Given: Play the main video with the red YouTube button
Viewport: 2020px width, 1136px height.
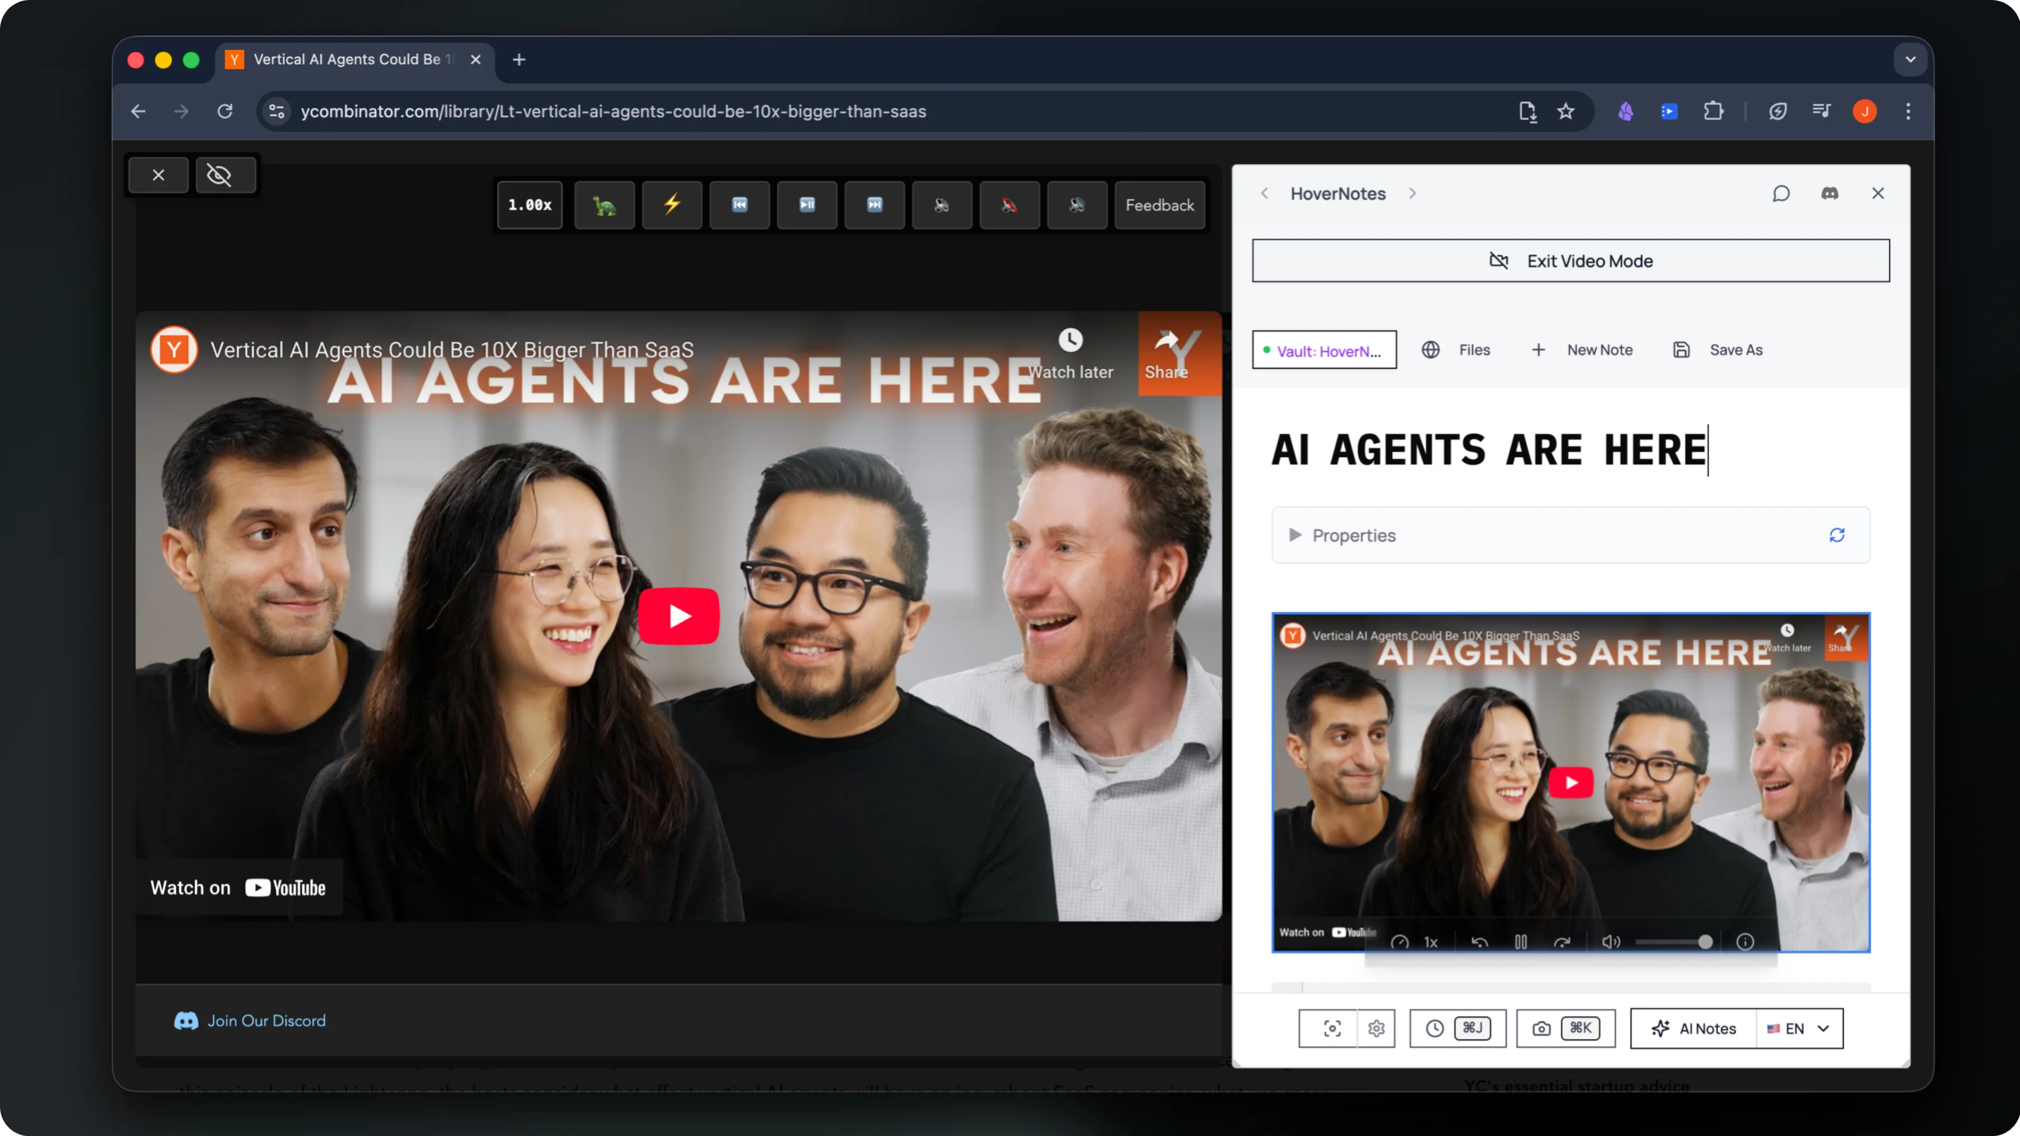Looking at the screenshot, I should [678, 616].
